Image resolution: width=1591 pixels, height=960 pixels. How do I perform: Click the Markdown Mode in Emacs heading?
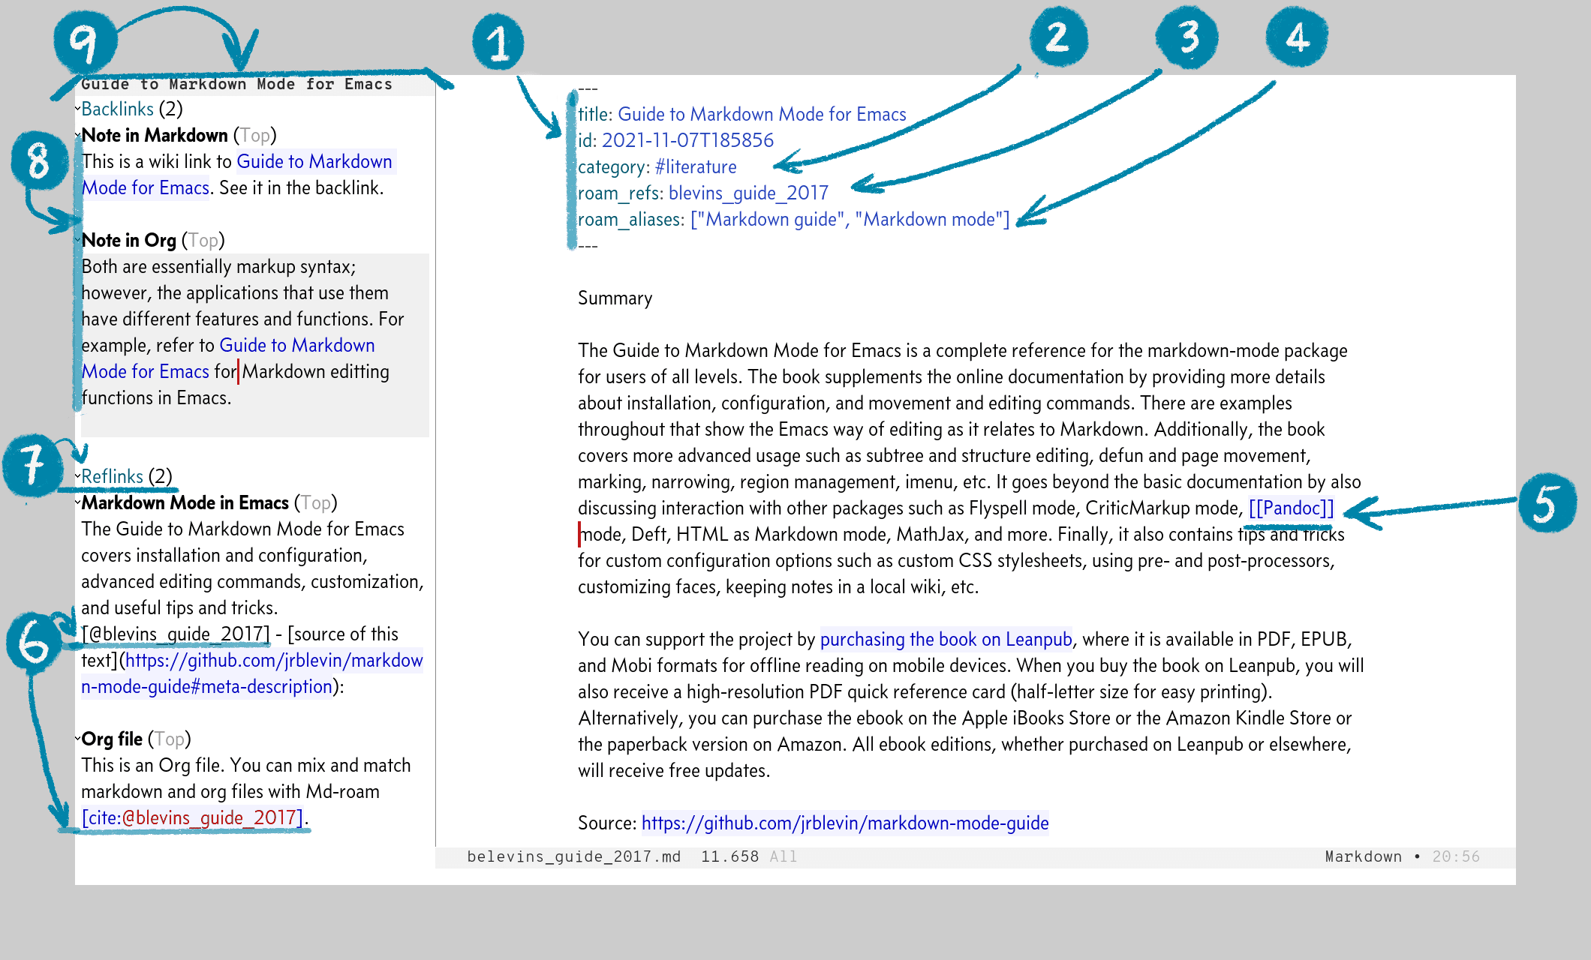[x=185, y=503]
